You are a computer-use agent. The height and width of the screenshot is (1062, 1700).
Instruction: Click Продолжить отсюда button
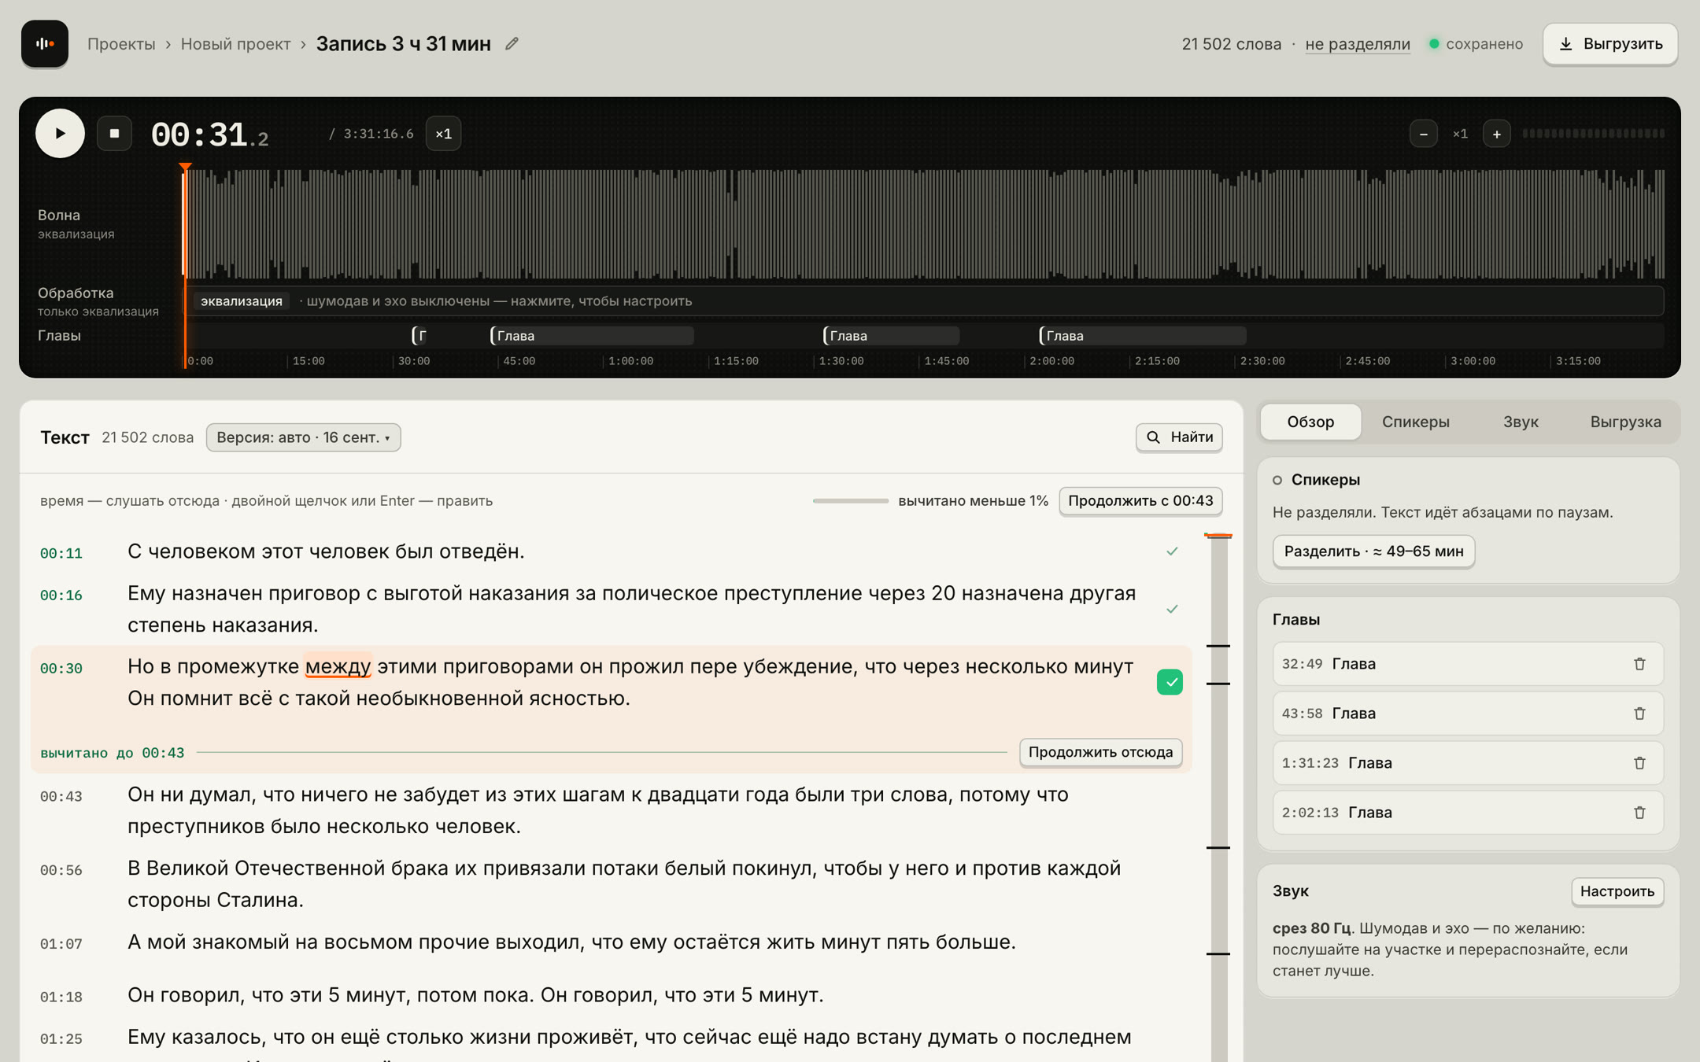point(1100,752)
